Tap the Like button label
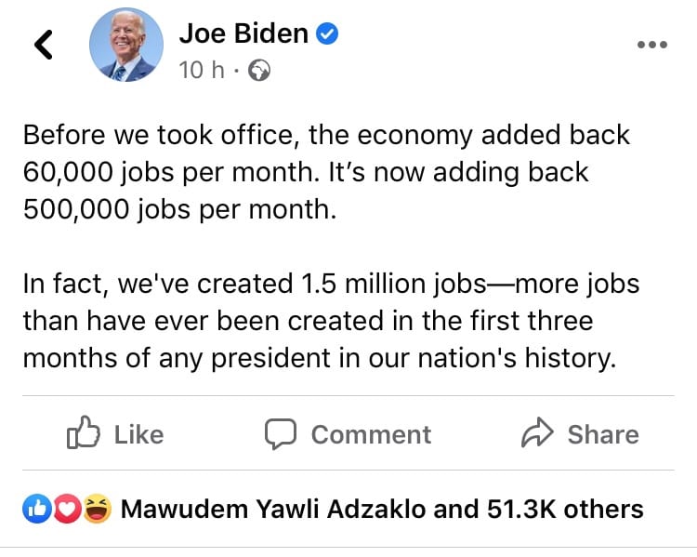 tap(139, 434)
